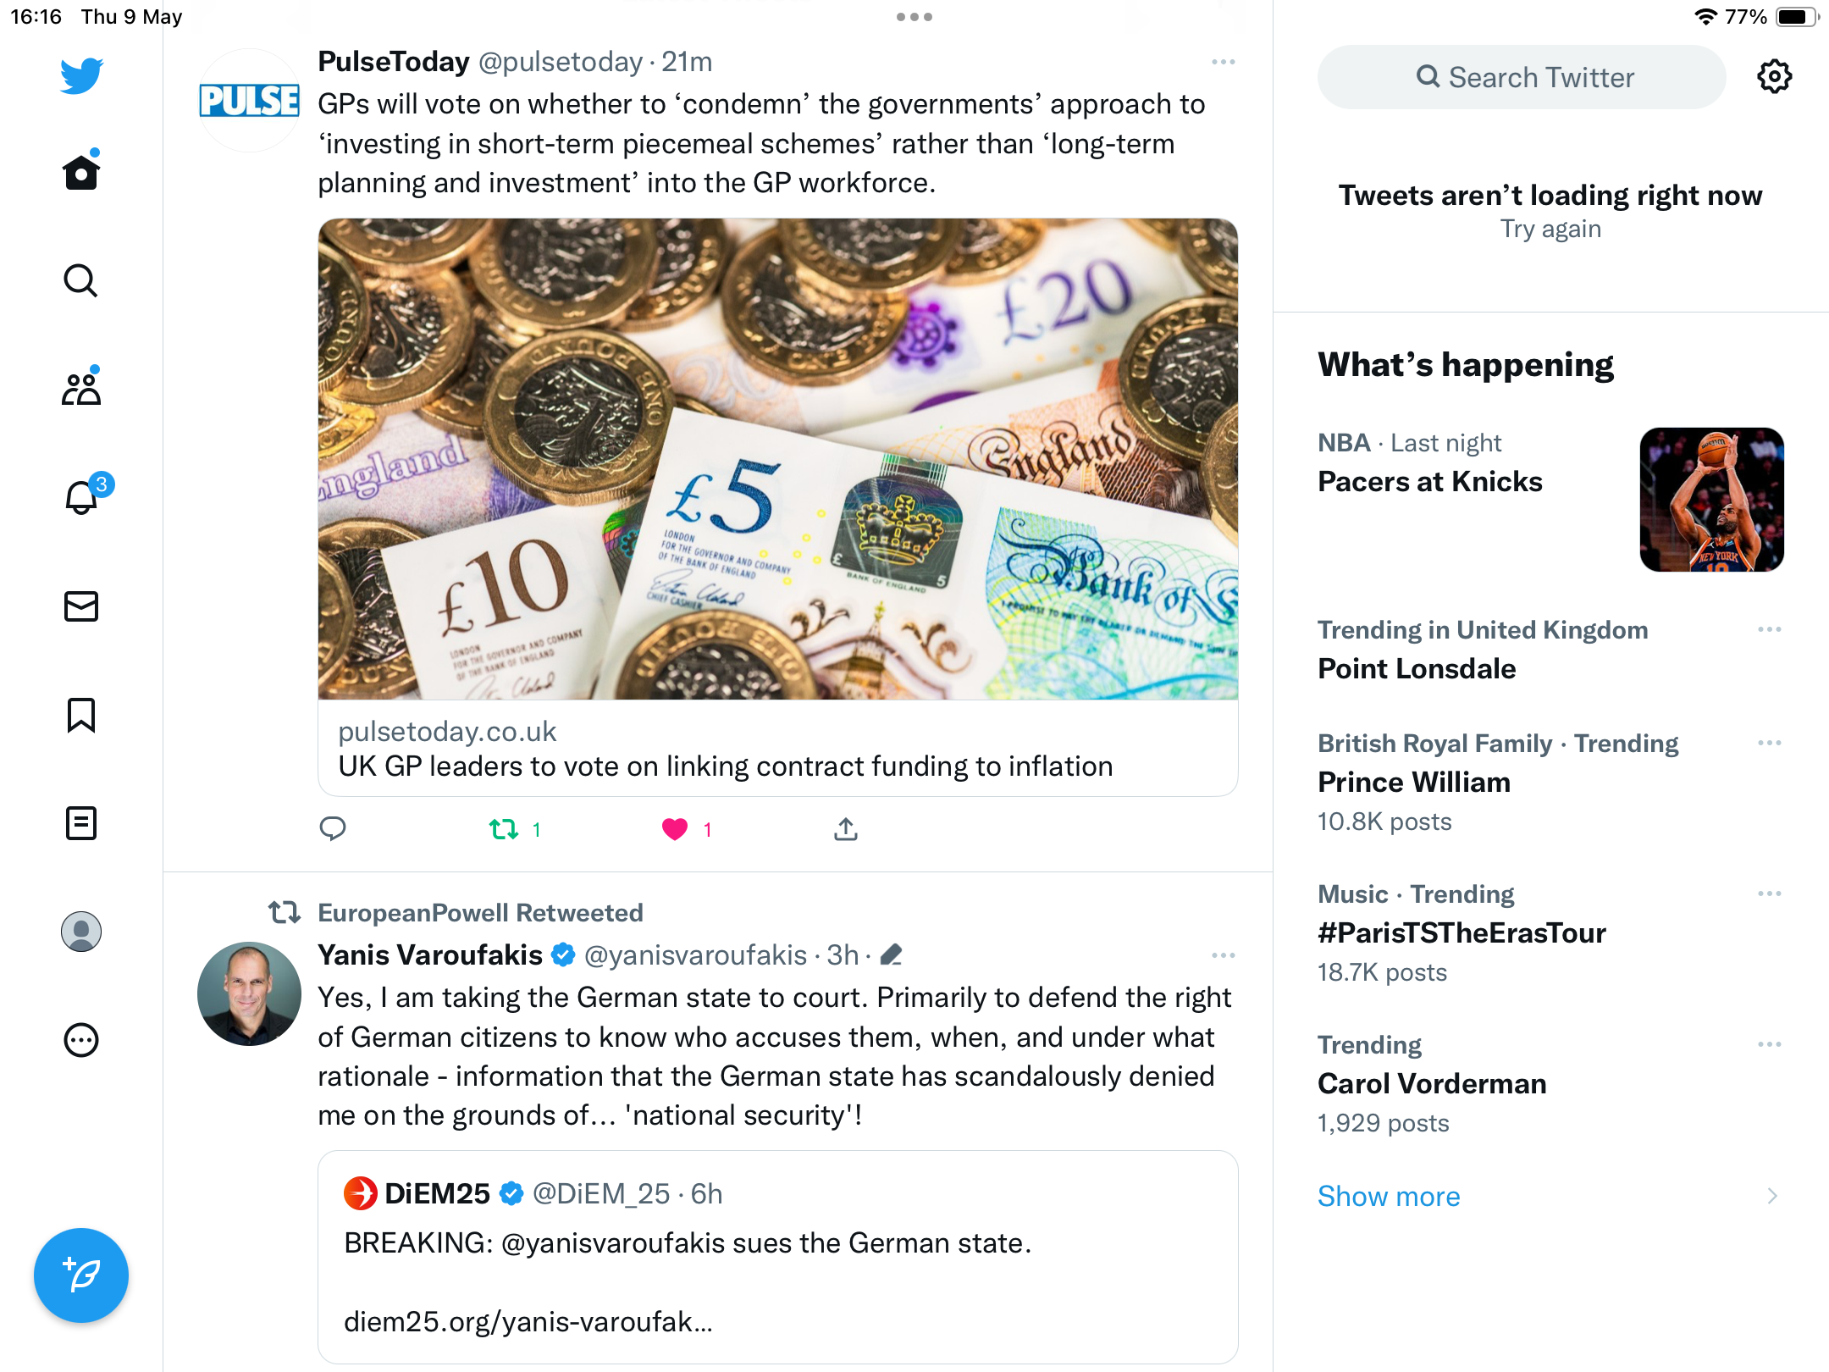Focus the Search Twitter field

click(x=1522, y=77)
